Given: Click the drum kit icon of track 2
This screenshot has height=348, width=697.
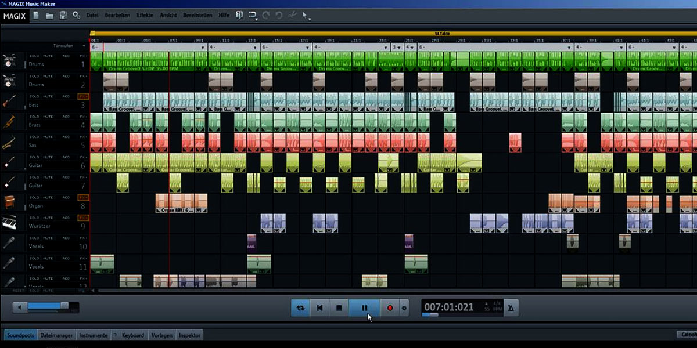Looking at the screenshot, I should click(9, 81).
